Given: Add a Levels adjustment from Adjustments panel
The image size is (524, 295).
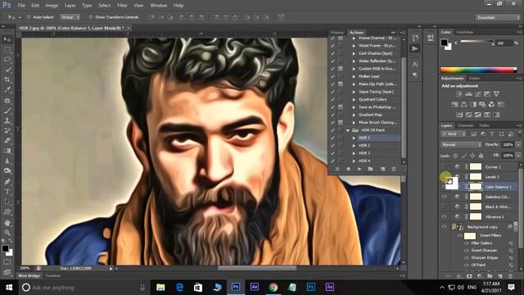Looking at the screenshot, I should 468,94.
